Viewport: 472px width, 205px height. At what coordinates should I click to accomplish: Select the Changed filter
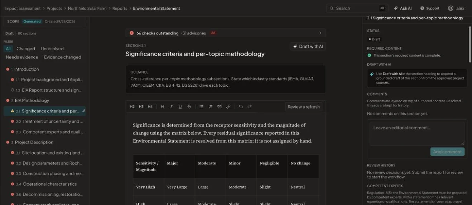tap(26, 49)
